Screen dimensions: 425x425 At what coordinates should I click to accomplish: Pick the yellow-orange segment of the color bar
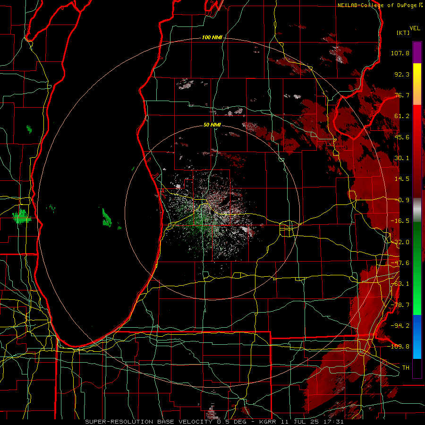(x=417, y=84)
